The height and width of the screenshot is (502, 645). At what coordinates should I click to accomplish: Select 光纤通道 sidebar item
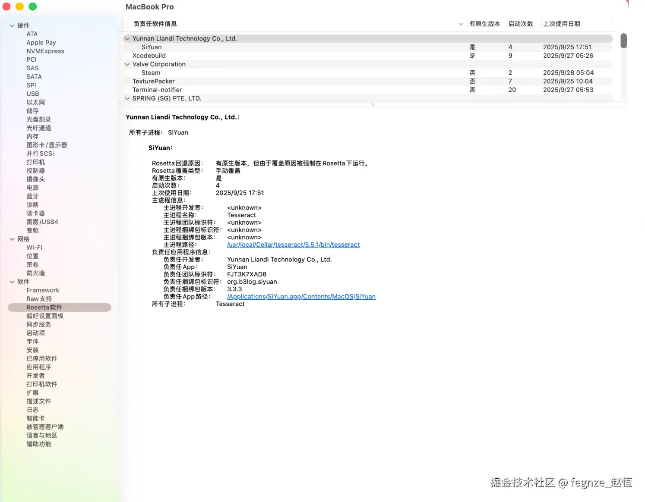pyautogui.click(x=39, y=128)
